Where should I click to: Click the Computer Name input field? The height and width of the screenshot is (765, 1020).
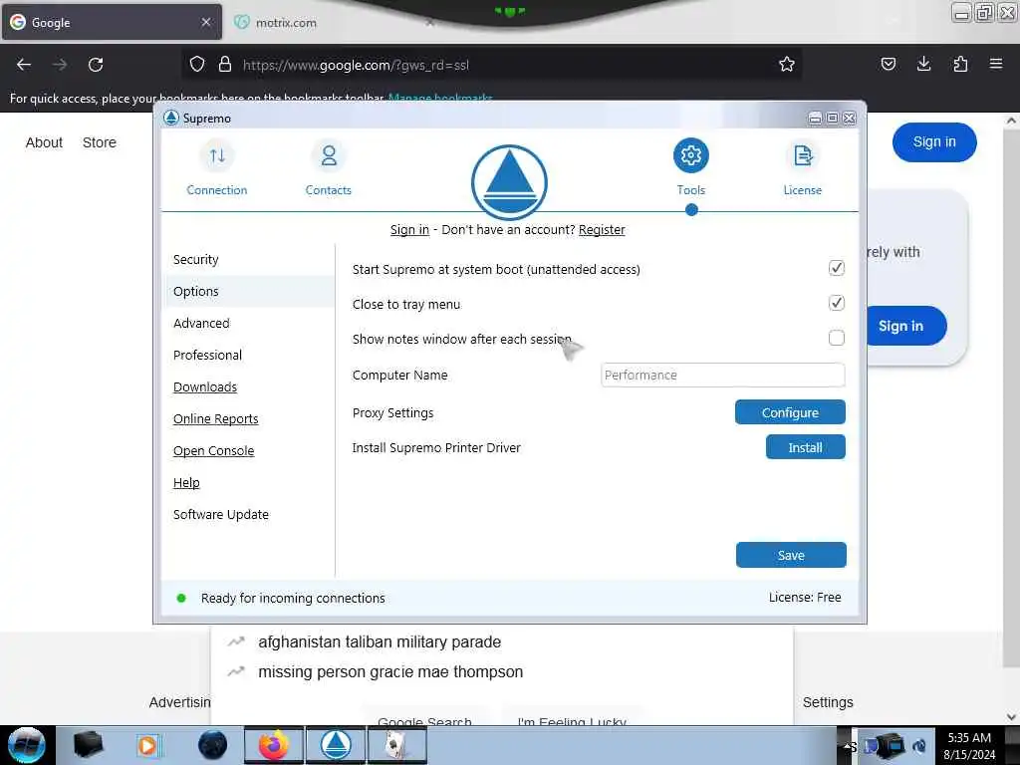[723, 375]
